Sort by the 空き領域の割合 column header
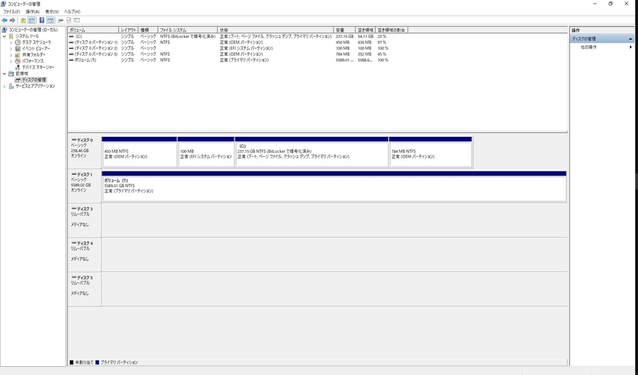The height and width of the screenshot is (375, 638). coord(391,30)
